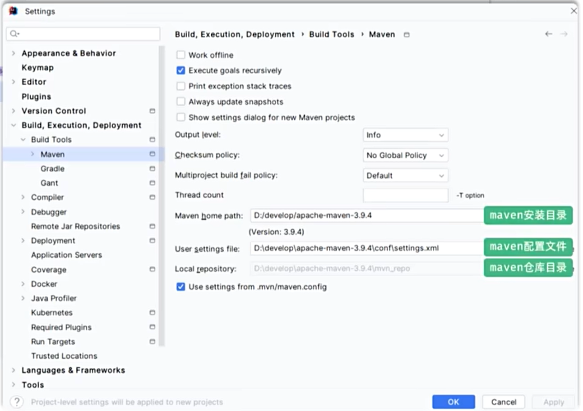This screenshot has height=411, width=583.
Task: Click the IntelliJ logo in title bar
Action: click(x=14, y=11)
